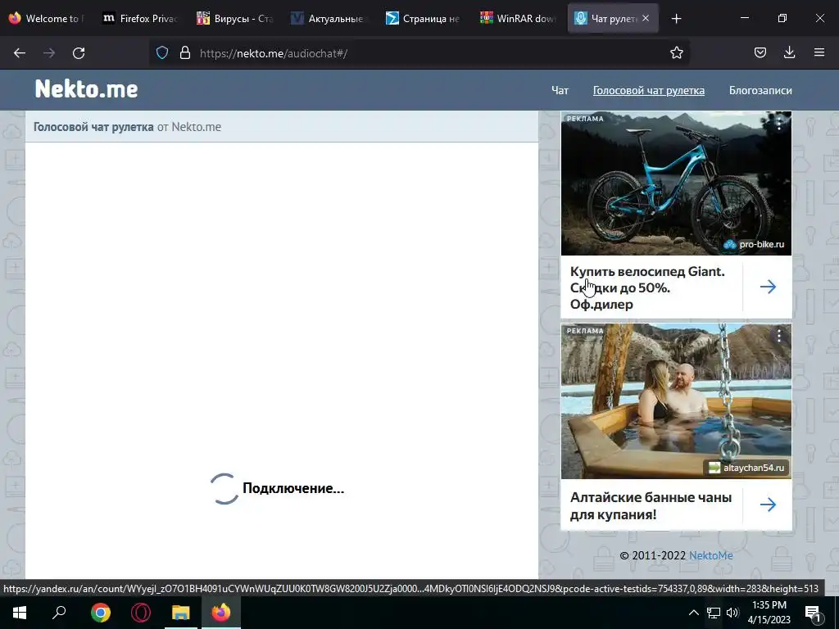
Task: Switch to the Welcome to Firefox tab
Action: 47,19
